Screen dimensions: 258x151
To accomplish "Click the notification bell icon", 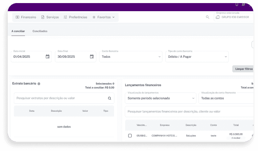I will [237, 5].
